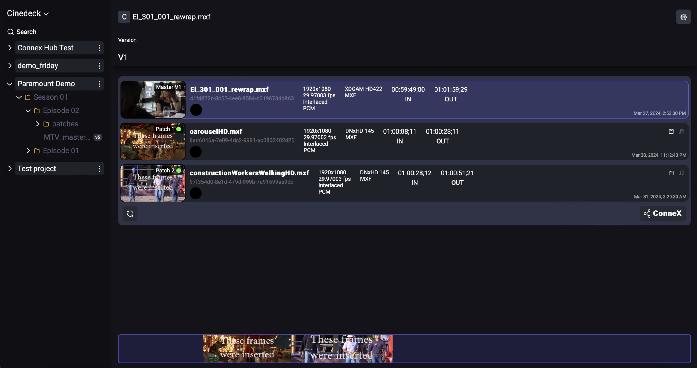Viewport: 697px width, 368px height.
Task: Click the ConneX share button
Action: point(663,214)
